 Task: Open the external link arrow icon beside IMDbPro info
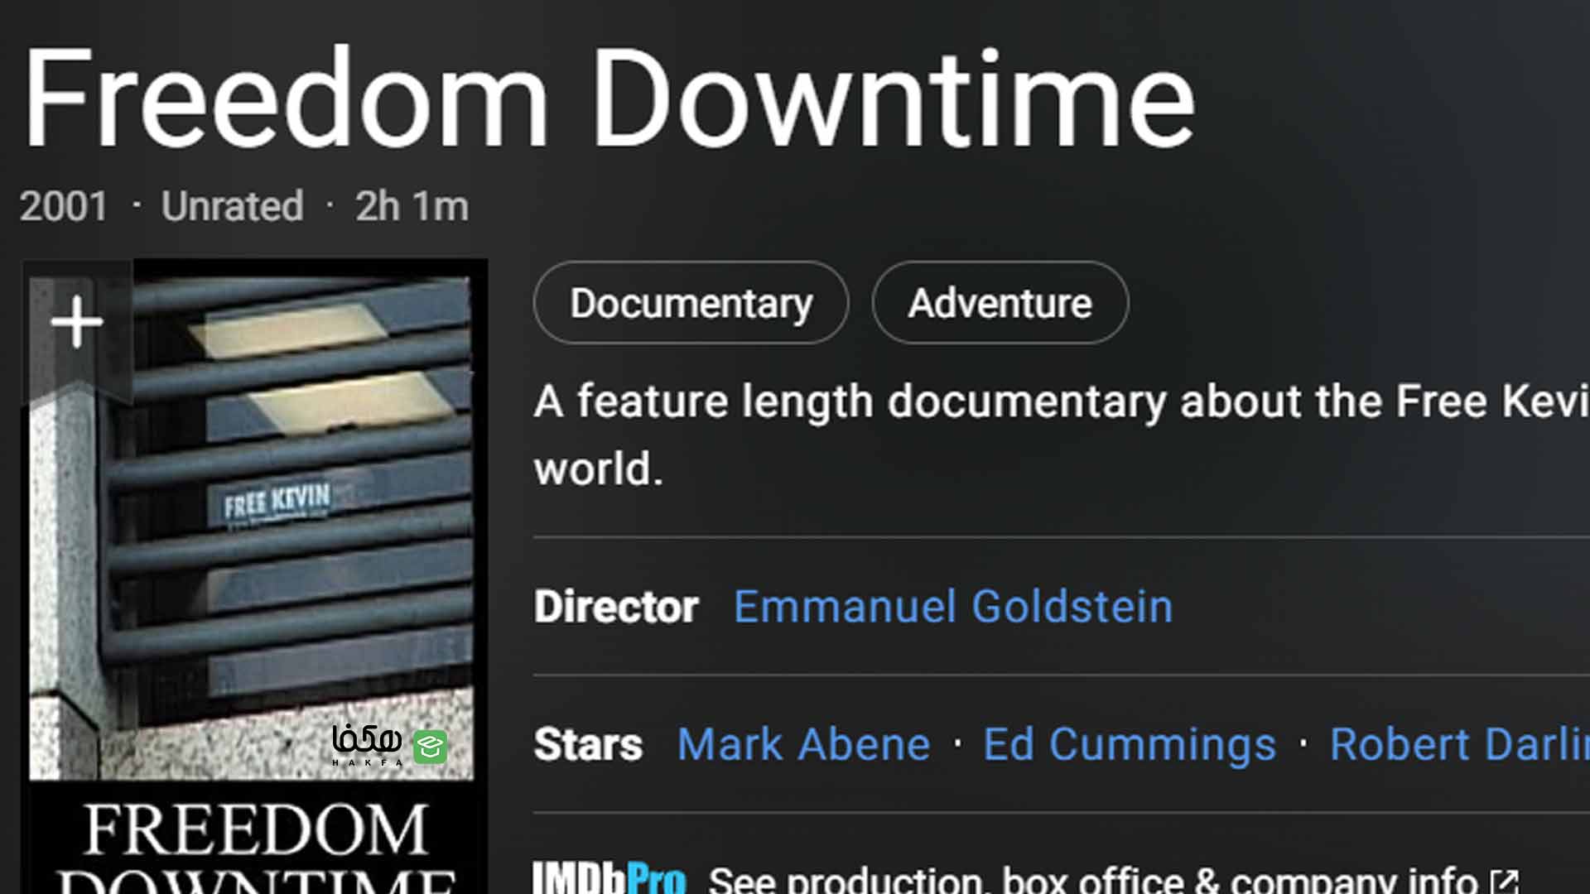pos(1504,882)
